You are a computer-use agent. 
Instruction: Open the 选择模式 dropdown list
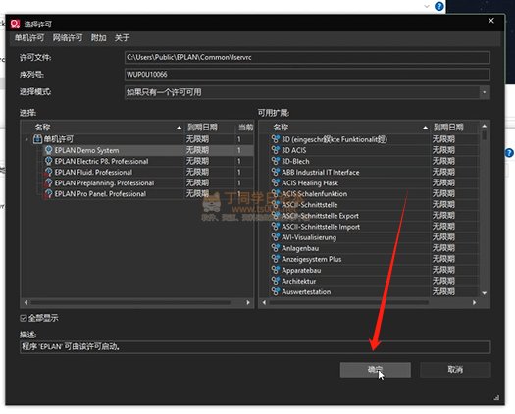point(485,92)
